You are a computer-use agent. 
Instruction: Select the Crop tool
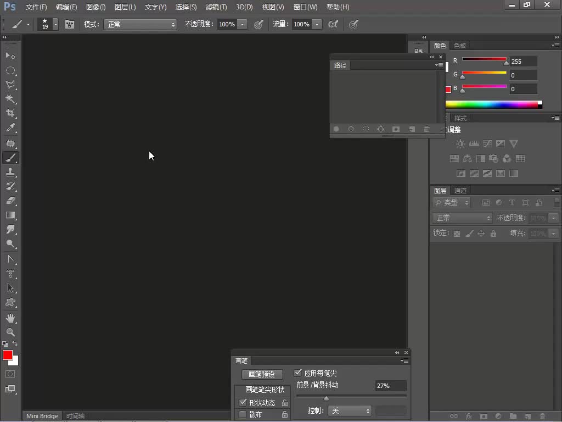[x=10, y=113]
